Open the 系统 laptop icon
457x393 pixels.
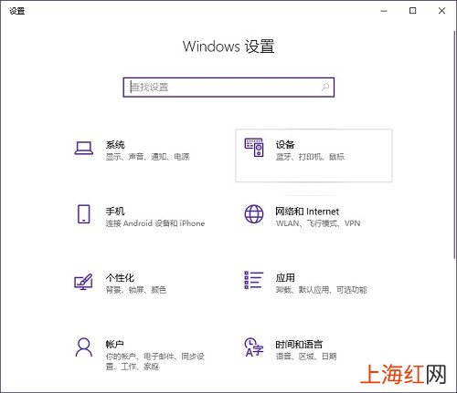84,148
